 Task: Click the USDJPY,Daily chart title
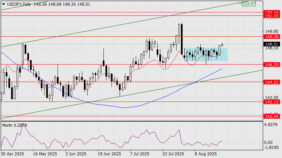click(x=19, y=4)
